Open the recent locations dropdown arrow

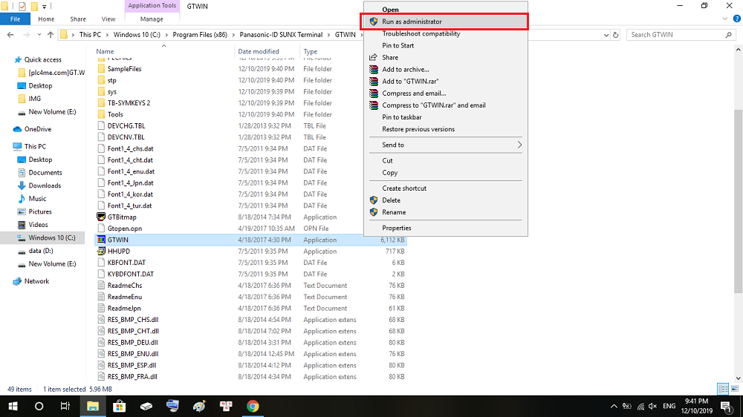click(x=39, y=34)
